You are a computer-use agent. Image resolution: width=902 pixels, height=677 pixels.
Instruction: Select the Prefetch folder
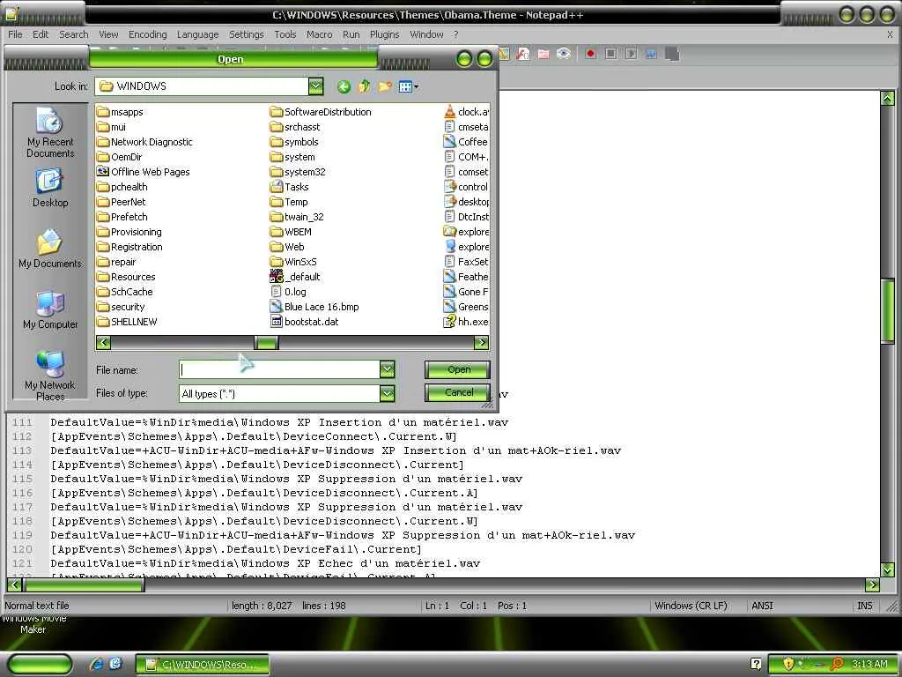point(122,217)
